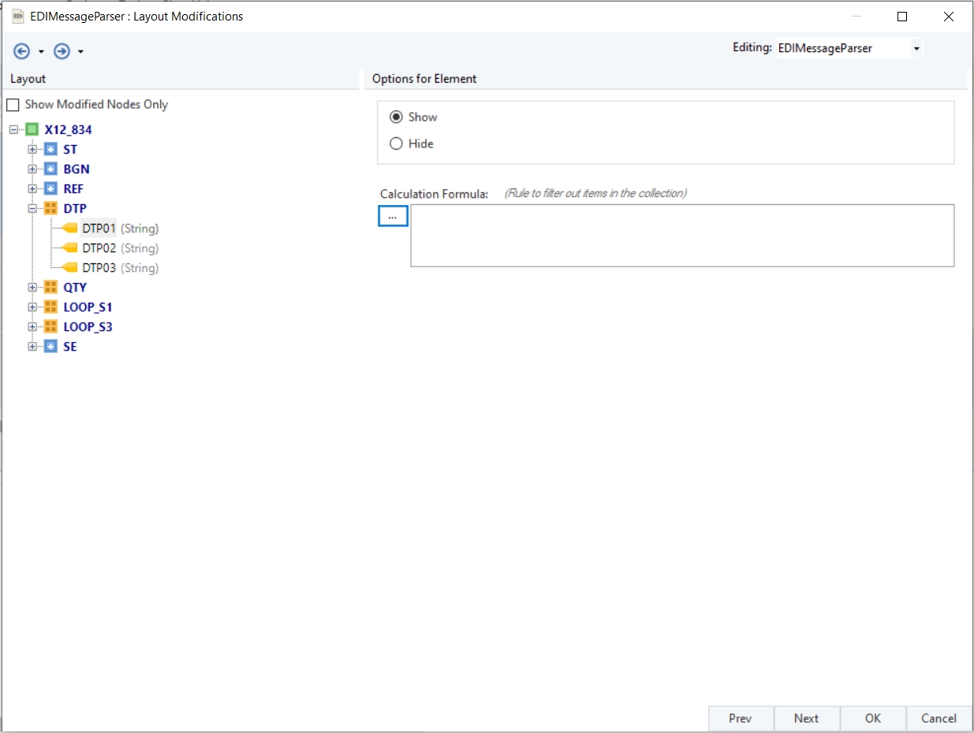Image resolution: width=974 pixels, height=733 pixels.
Task: Open the back button history dropdown arrow
Action: 41,52
